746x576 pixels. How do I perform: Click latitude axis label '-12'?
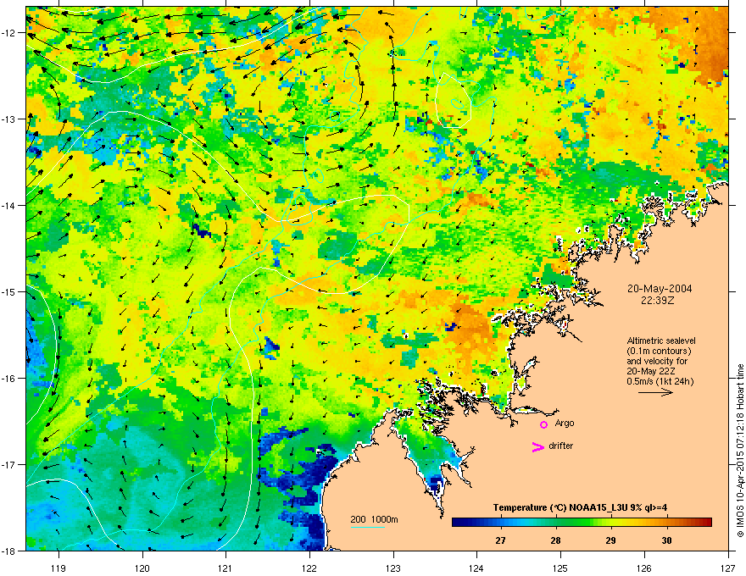(x=9, y=33)
